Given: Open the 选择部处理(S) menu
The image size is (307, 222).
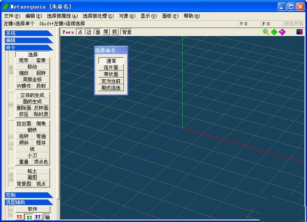Looking at the screenshot, I should coord(98,16).
